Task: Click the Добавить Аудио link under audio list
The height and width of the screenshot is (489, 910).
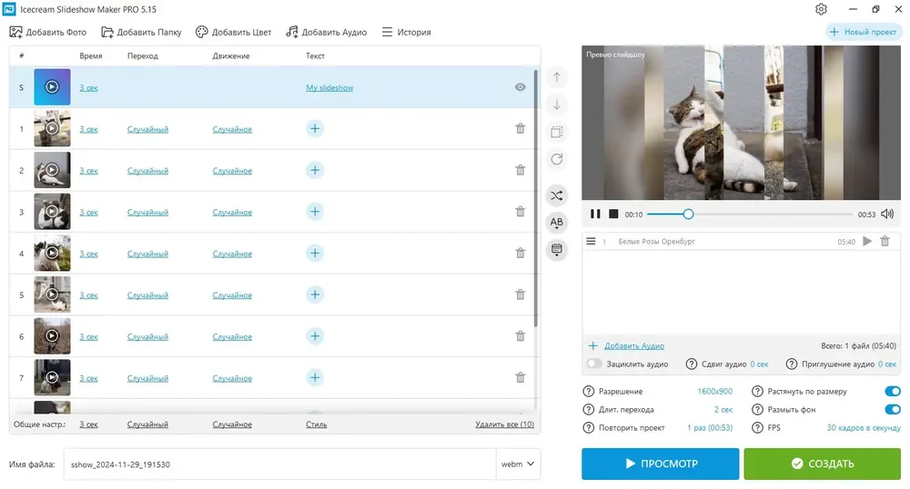Action: point(634,346)
